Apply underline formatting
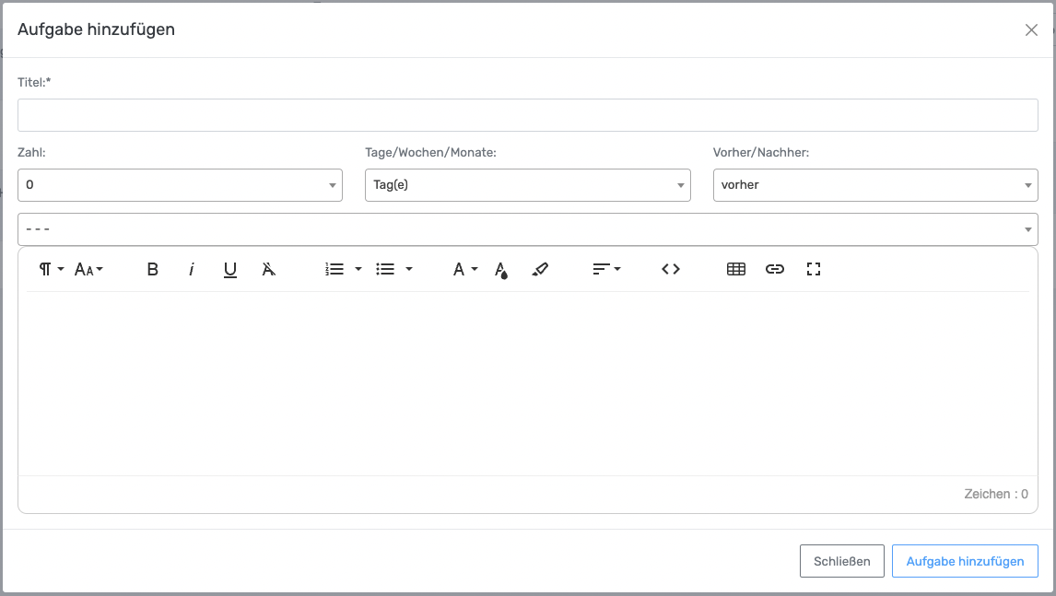Viewport: 1056px width, 596px height. click(x=230, y=269)
